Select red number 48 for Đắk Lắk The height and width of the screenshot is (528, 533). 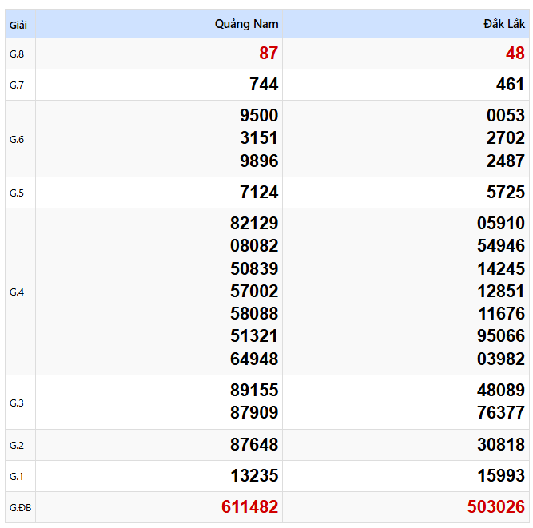[x=515, y=54]
